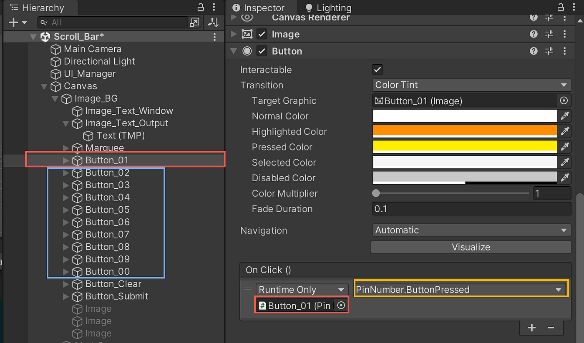Expand the Image component foldout arrow
Image resolution: width=584 pixels, height=343 pixels.
(x=234, y=34)
